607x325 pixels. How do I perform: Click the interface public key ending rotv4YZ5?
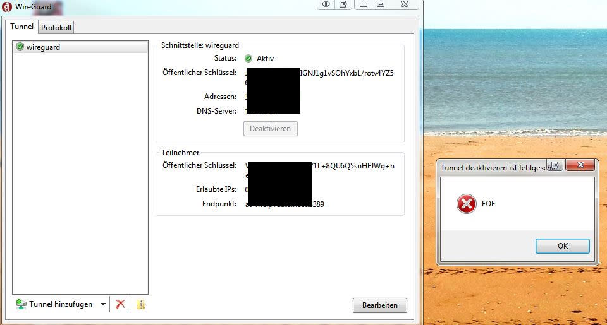[347, 73]
